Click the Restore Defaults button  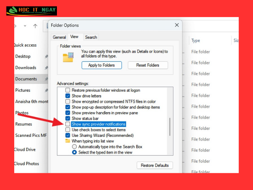pyautogui.click(x=155, y=165)
